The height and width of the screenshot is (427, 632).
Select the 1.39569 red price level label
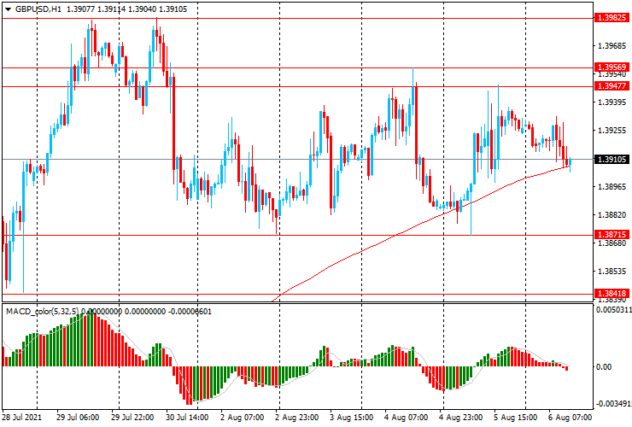pyautogui.click(x=612, y=67)
